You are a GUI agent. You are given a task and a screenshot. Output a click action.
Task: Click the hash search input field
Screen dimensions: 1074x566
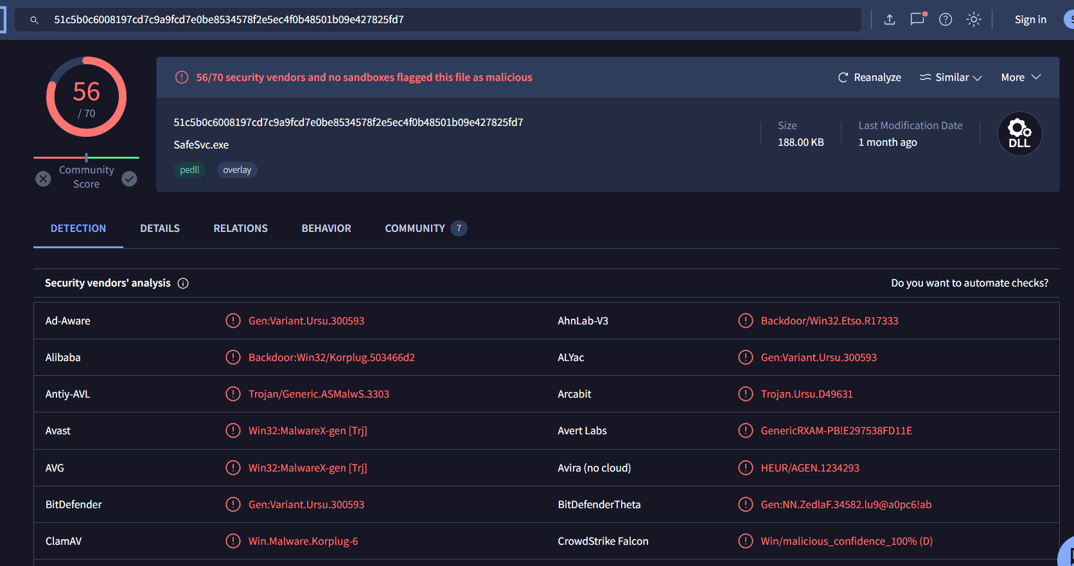coord(450,19)
